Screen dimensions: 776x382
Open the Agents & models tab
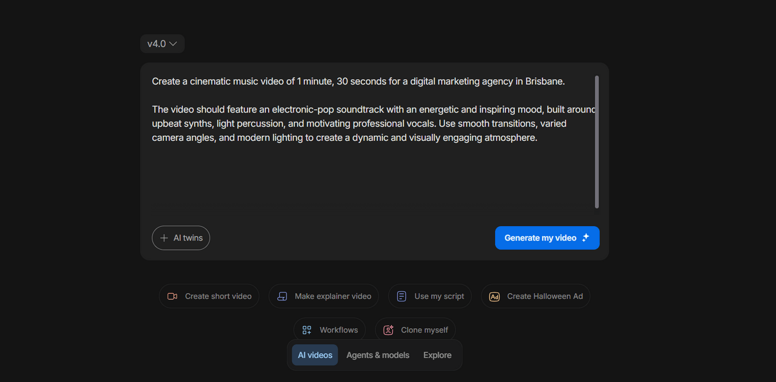[377, 355]
